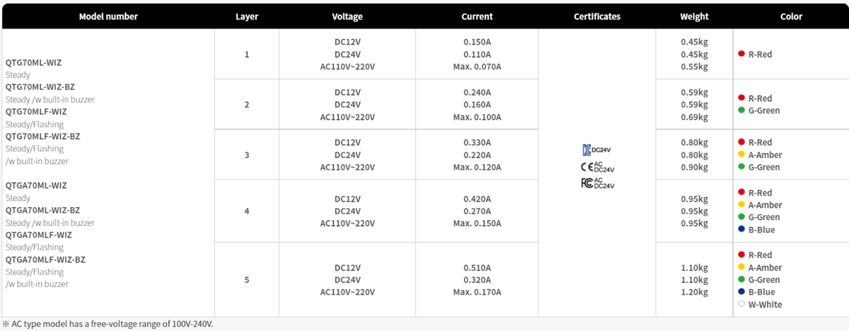Click the KC DC24V certificate icon
Image resolution: width=849 pixels, height=331 pixels.
597,150
